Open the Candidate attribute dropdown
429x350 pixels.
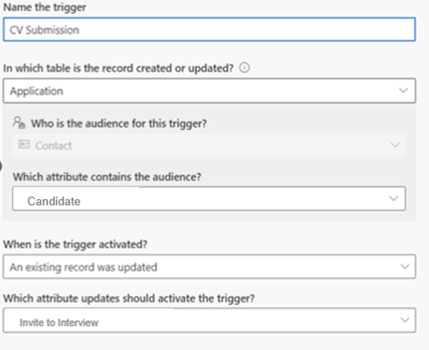coord(209,199)
